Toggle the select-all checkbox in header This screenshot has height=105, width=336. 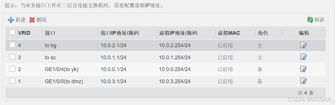[12, 33]
